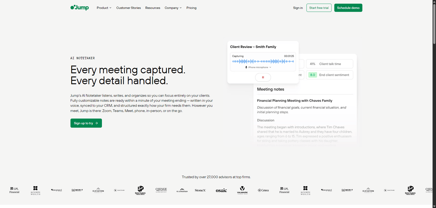Click the Schedule demo button
436x208 pixels.
point(348,8)
